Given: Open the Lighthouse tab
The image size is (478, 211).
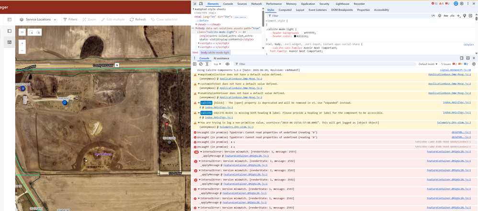Looking at the screenshot, I should [x=342, y=4].
